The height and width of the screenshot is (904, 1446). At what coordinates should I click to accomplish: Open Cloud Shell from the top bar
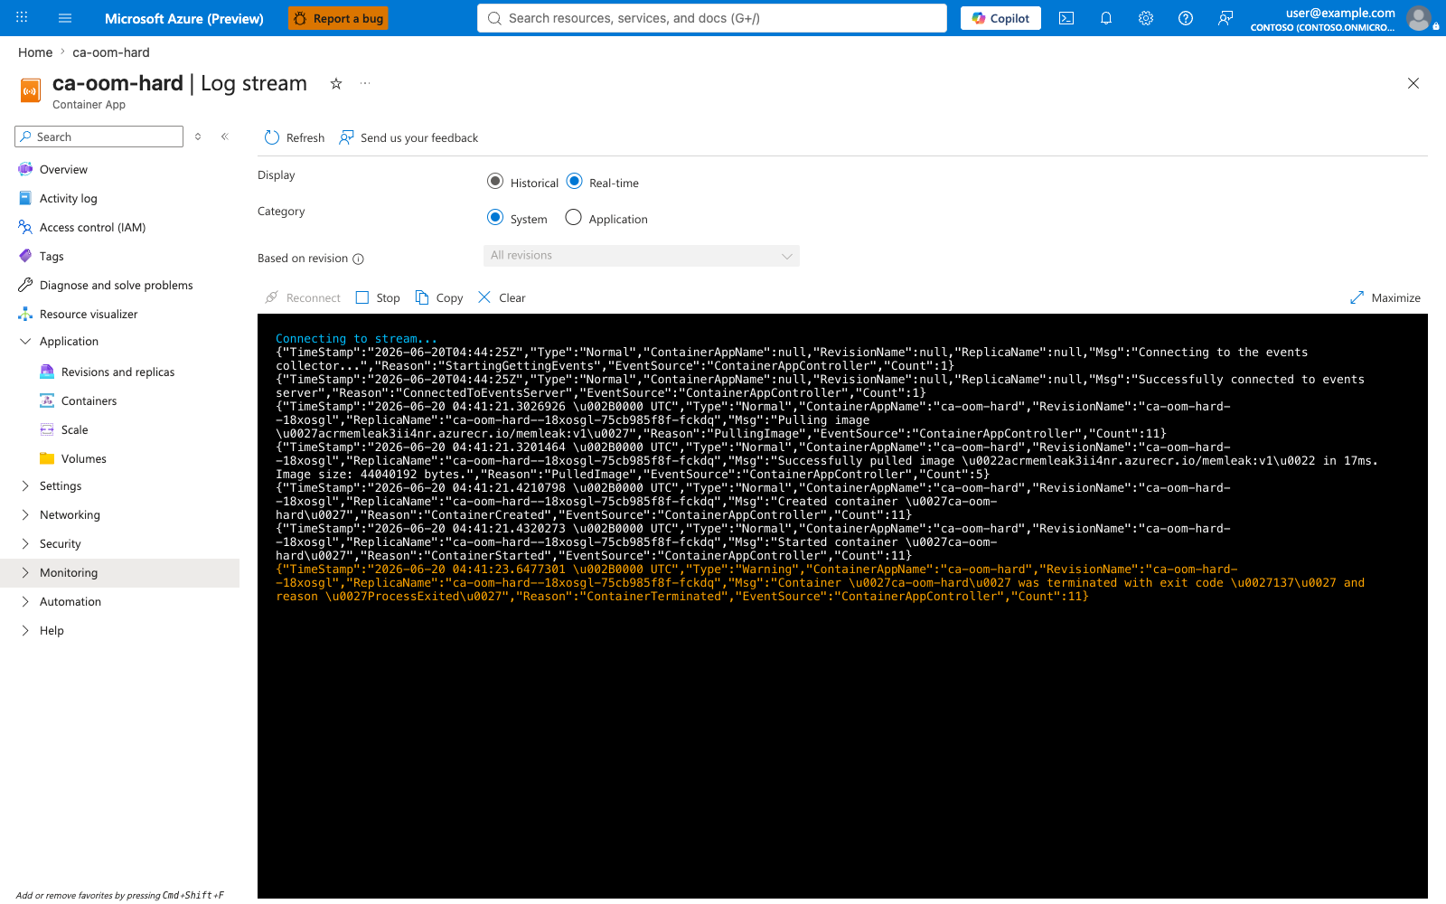(x=1066, y=18)
